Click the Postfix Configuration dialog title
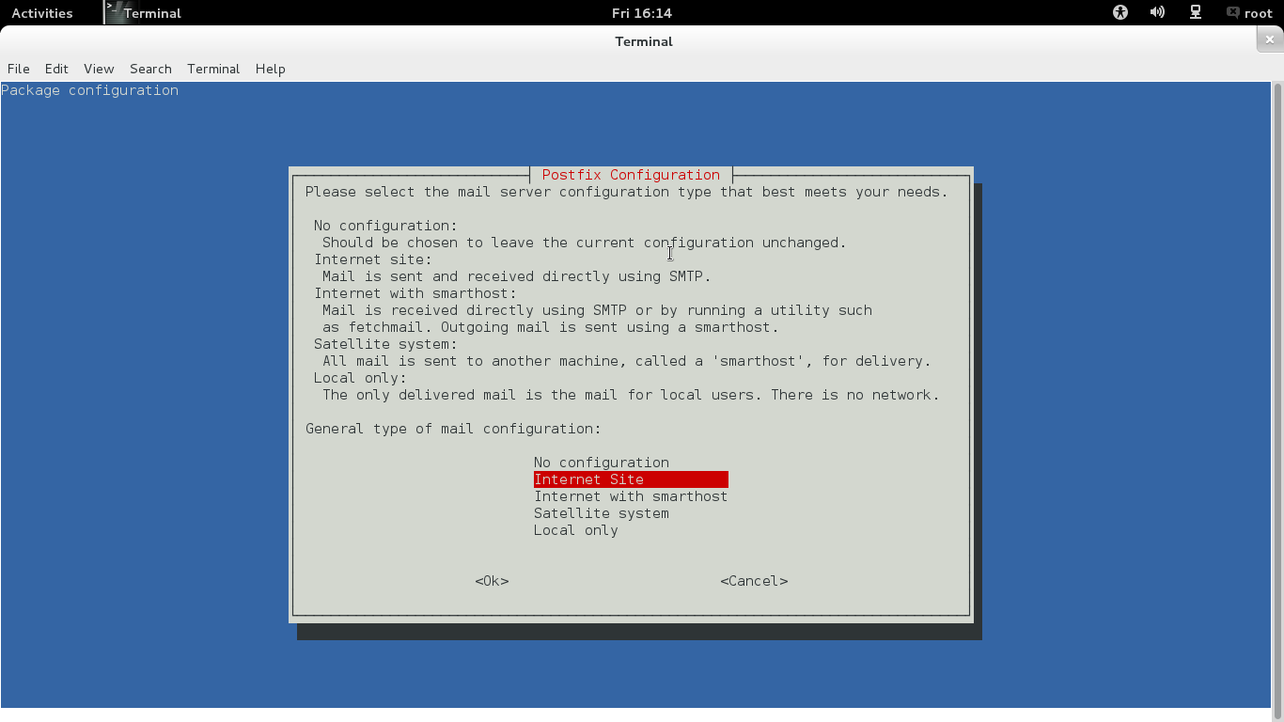Viewport: 1284px width, 722px height. click(x=631, y=175)
